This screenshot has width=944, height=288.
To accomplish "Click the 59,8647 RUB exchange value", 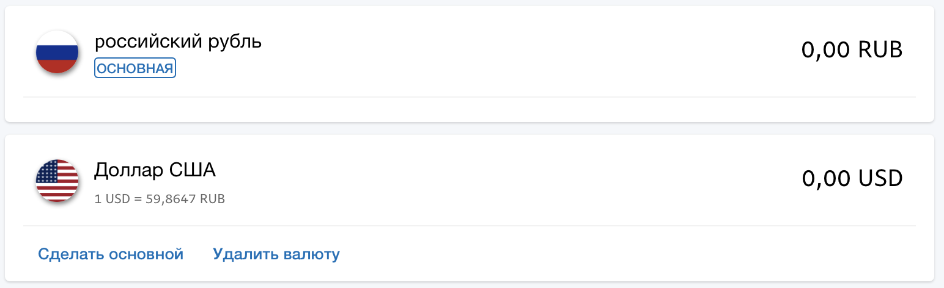I will (185, 199).
